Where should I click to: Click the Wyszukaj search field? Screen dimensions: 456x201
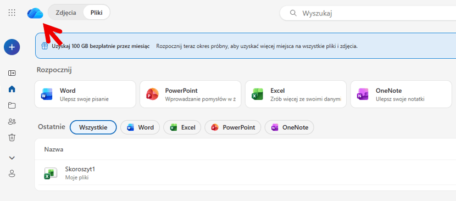point(368,13)
